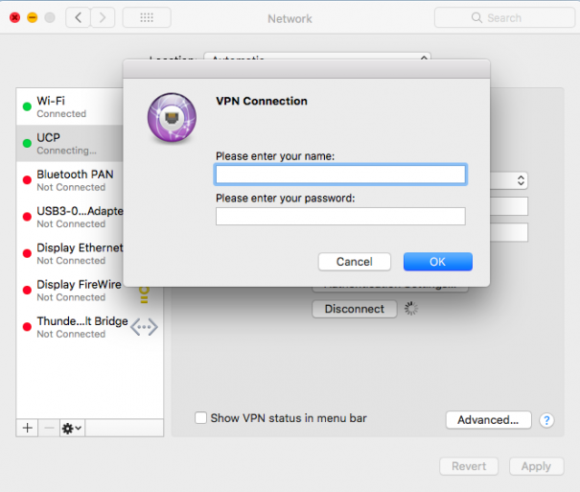Confirm the VPN dialog with OK

pos(437,262)
